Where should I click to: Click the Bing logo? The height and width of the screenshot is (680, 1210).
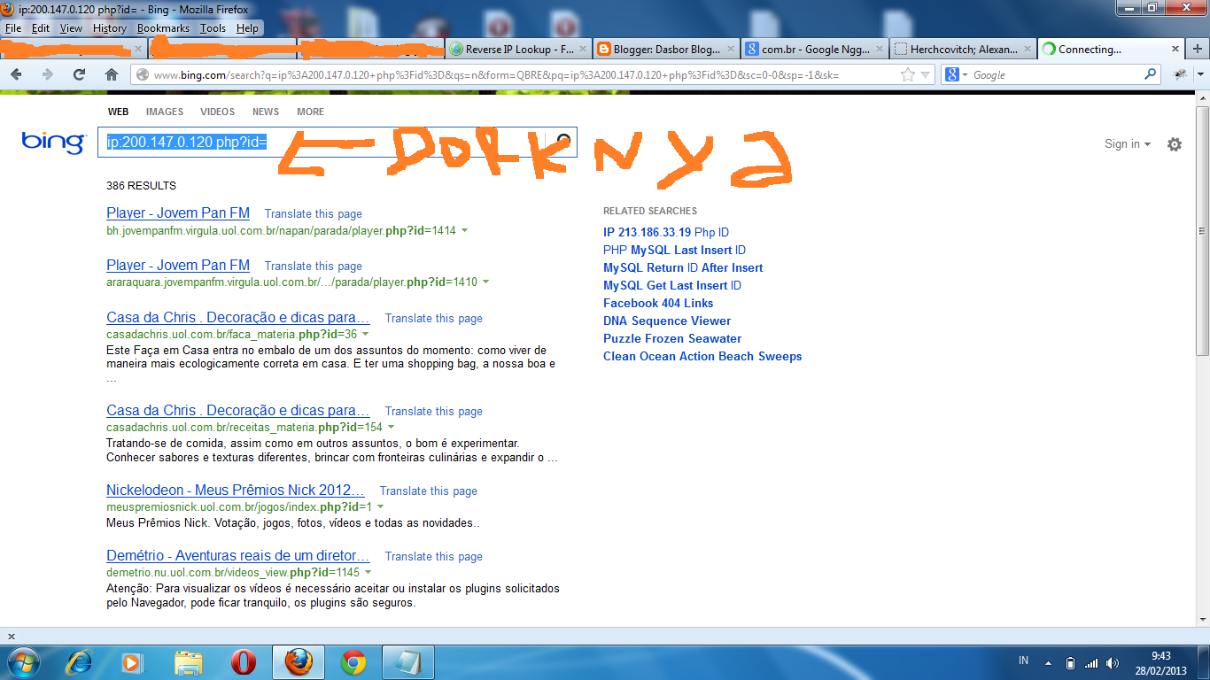coord(53,142)
